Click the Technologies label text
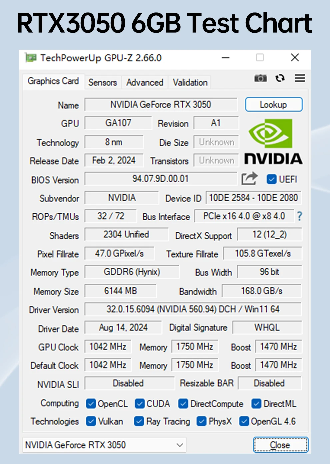The image size is (330, 464). tap(55, 421)
